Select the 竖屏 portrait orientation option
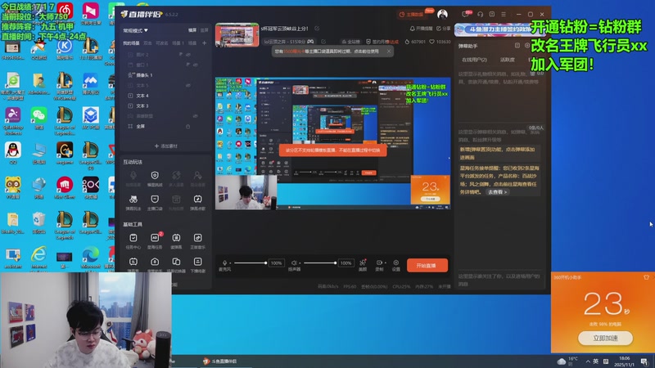Viewport: 655px width, 368px height. pyautogui.click(x=204, y=30)
